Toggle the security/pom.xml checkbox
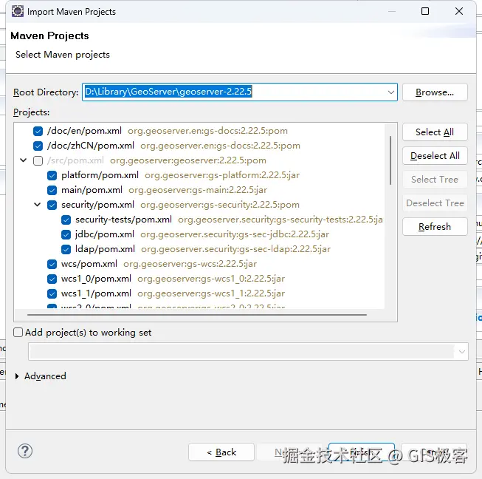 (52, 205)
